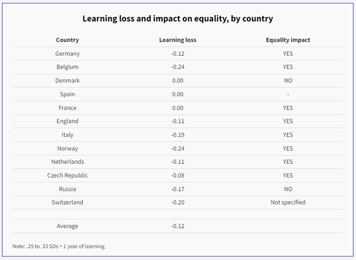356x260 pixels.
Task: Select France in the Country column
Action: tap(67, 108)
